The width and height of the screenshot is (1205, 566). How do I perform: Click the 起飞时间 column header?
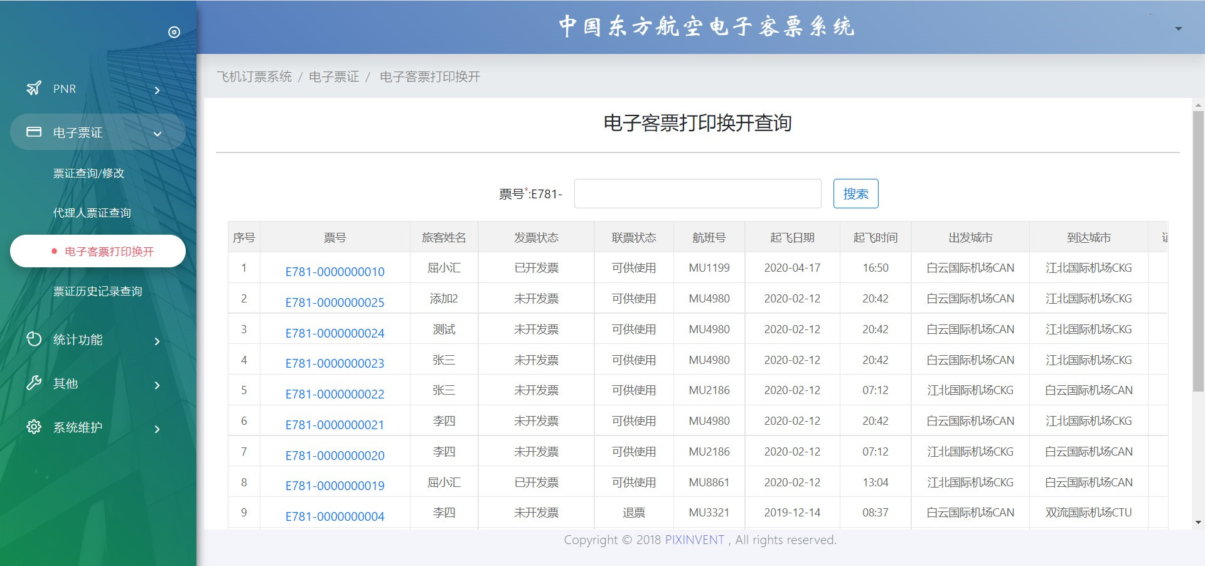[x=876, y=237]
